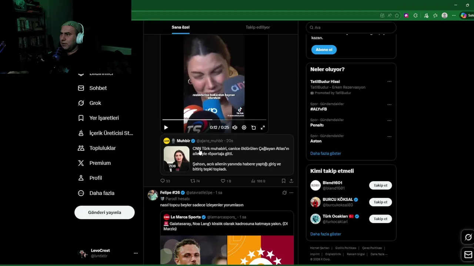Open floating Grok button at right edge
Screen dimensions: 474x266
coord(468,237)
